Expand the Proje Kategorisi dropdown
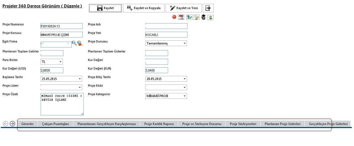 (x=184, y=96)
